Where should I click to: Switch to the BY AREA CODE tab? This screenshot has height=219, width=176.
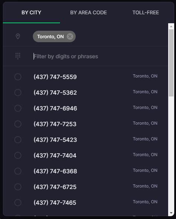point(88,13)
